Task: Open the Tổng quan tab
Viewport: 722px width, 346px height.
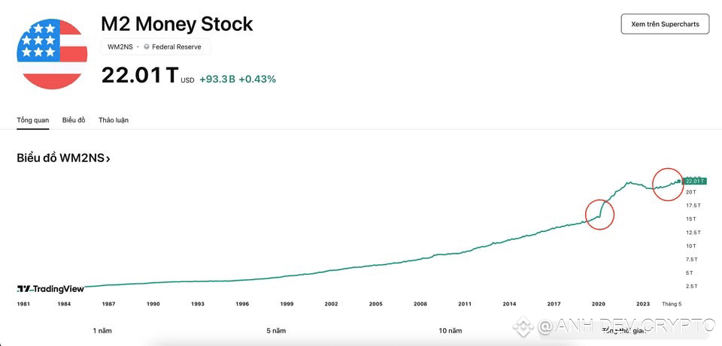Action: click(x=33, y=120)
